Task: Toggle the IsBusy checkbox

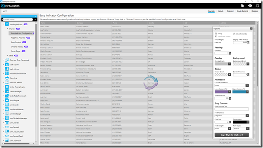Action: [x=216, y=34]
